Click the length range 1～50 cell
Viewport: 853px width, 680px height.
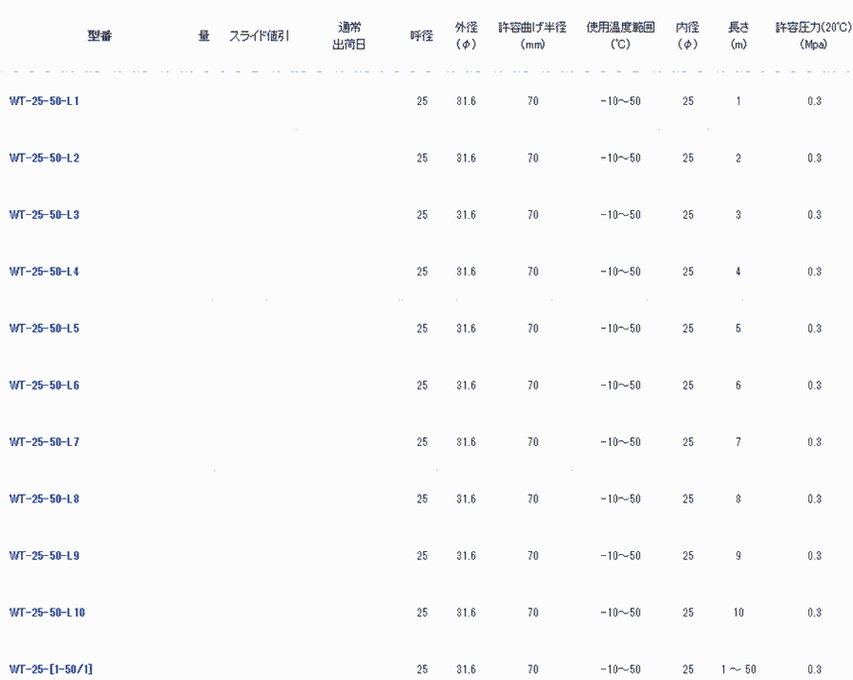(x=738, y=669)
